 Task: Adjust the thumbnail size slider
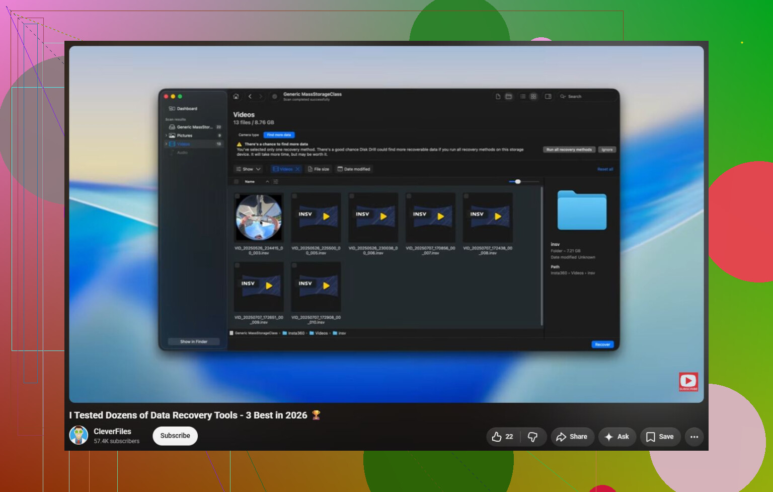point(518,181)
